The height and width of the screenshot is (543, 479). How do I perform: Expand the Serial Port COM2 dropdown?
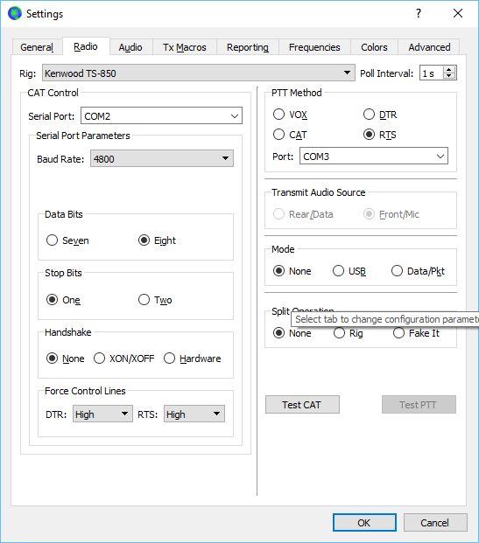(161, 116)
